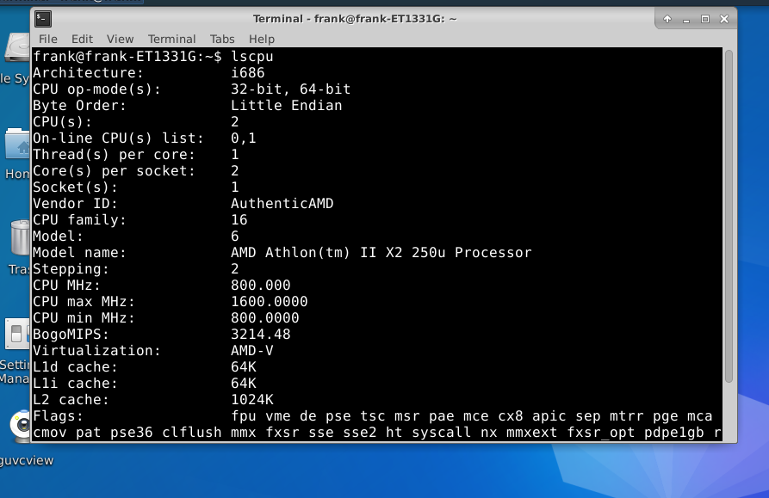
Task: Open the Edit menu
Action: (x=82, y=40)
